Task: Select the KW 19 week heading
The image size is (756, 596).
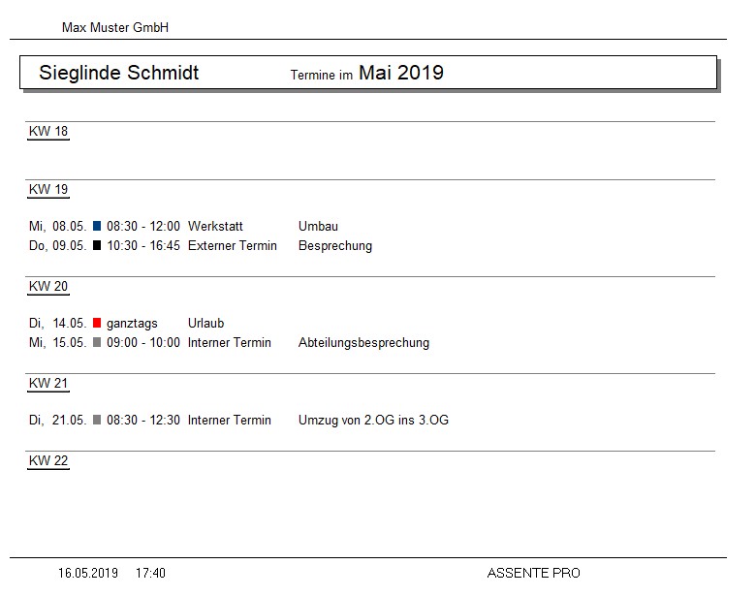Action: pos(48,189)
